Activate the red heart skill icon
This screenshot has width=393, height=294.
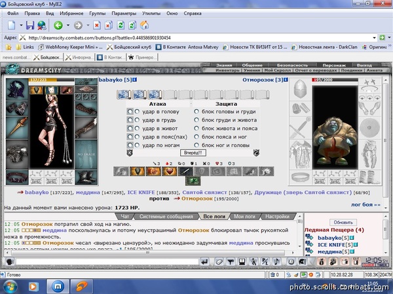(170, 171)
